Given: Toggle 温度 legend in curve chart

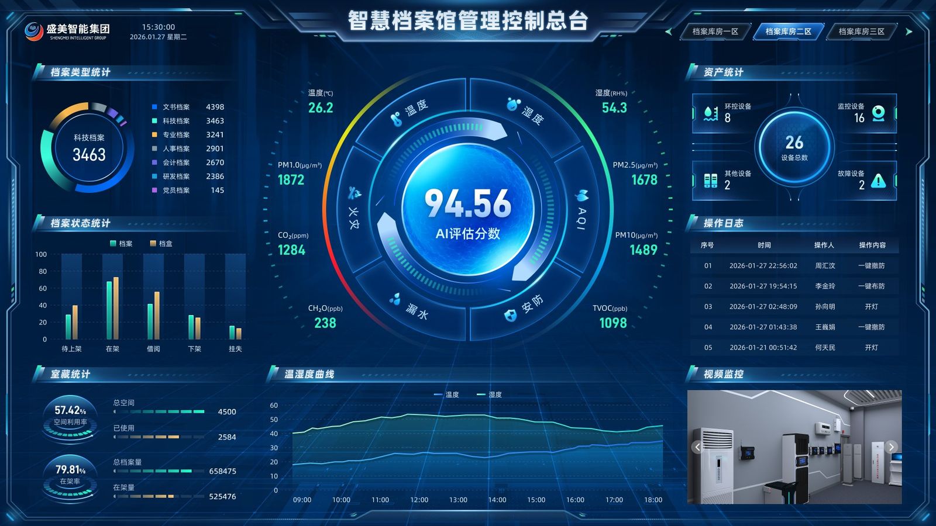Looking at the screenshot, I should point(446,394).
